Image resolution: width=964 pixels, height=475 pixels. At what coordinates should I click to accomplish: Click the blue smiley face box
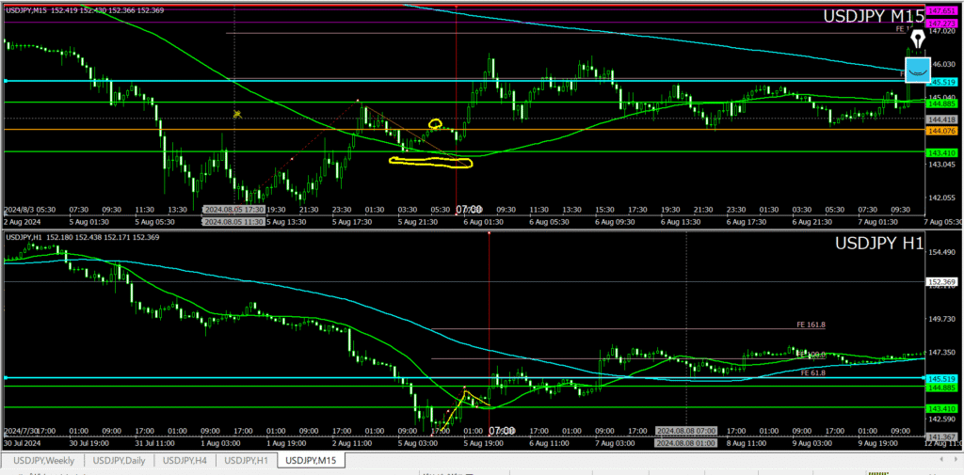[917, 70]
